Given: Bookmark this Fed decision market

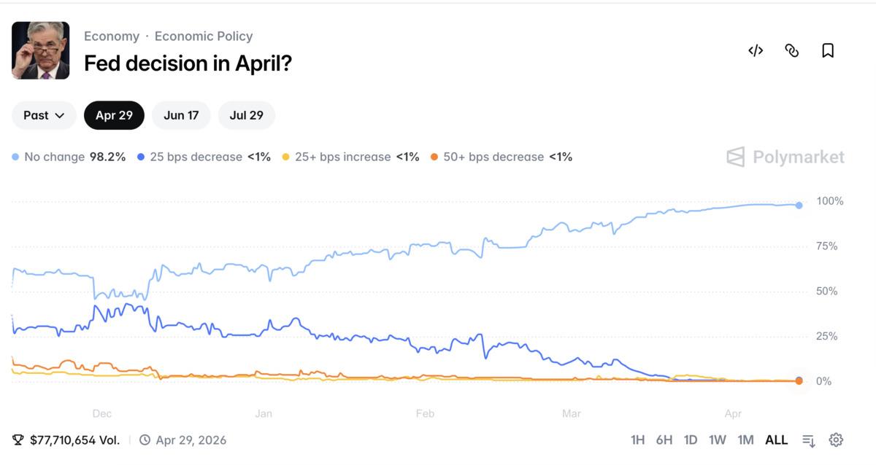Looking at the screenshot, I should pos(828,50).
